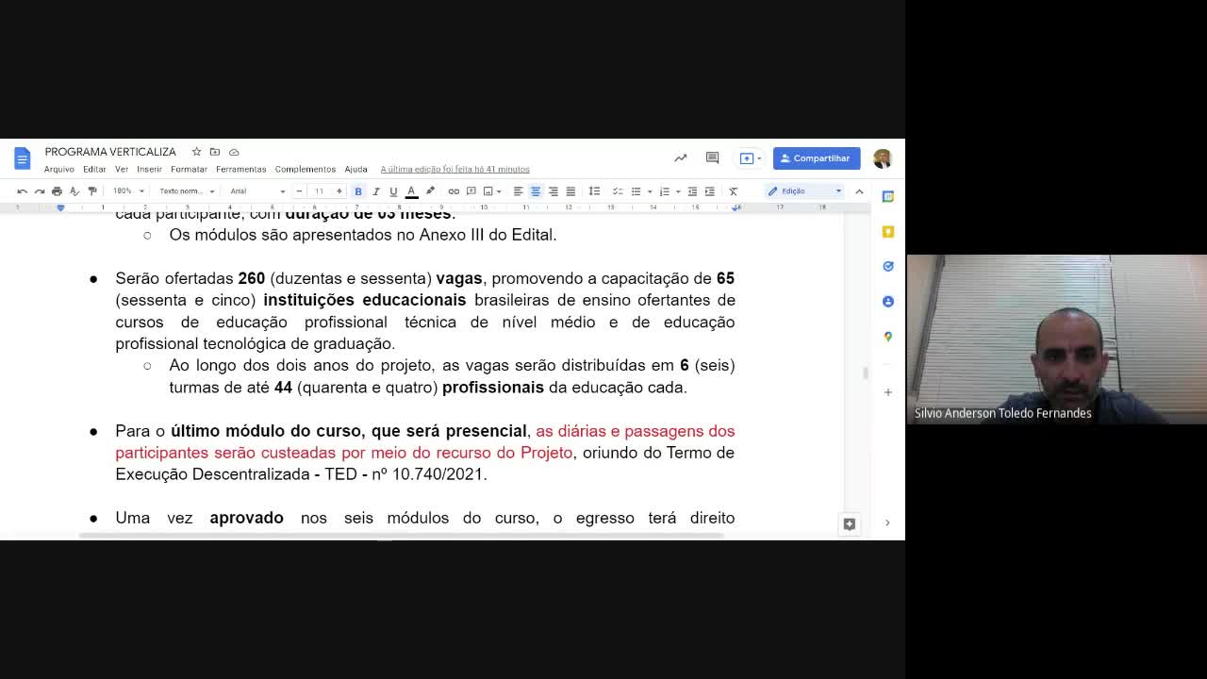Redo the last action
1207x679 pixels.
point(40,191)
